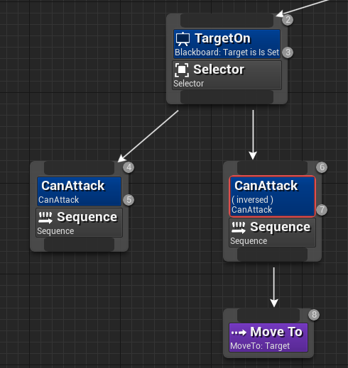Select the CanAttack decorator on node 4
The height and width of the screenshot is (368, 348).
pos(79,191)
